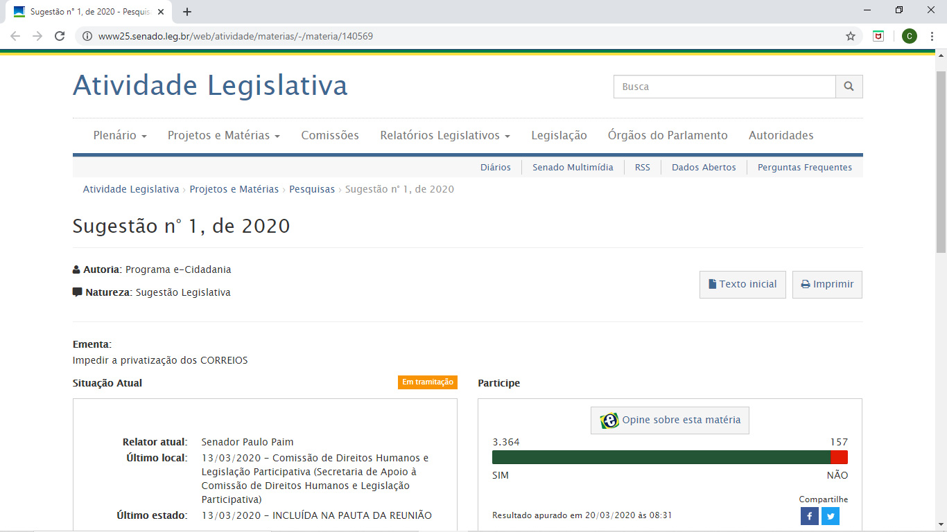This screenshot has width=947, height=532.
Task: Click INCLUÍDA NA PAUTA DA REUNIÃO text
Action: (352, 515)
